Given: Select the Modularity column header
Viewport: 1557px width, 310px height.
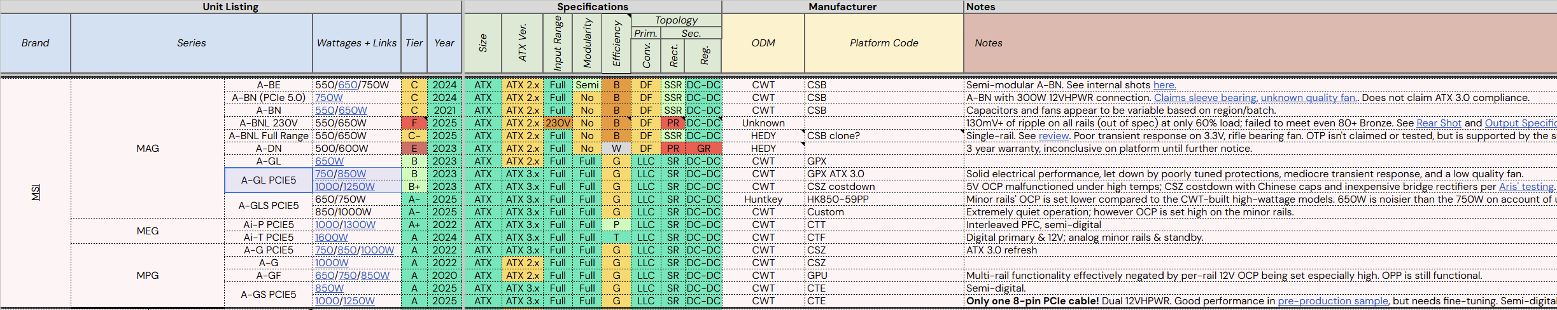Looking at the screenshot, I should (587, 43).
